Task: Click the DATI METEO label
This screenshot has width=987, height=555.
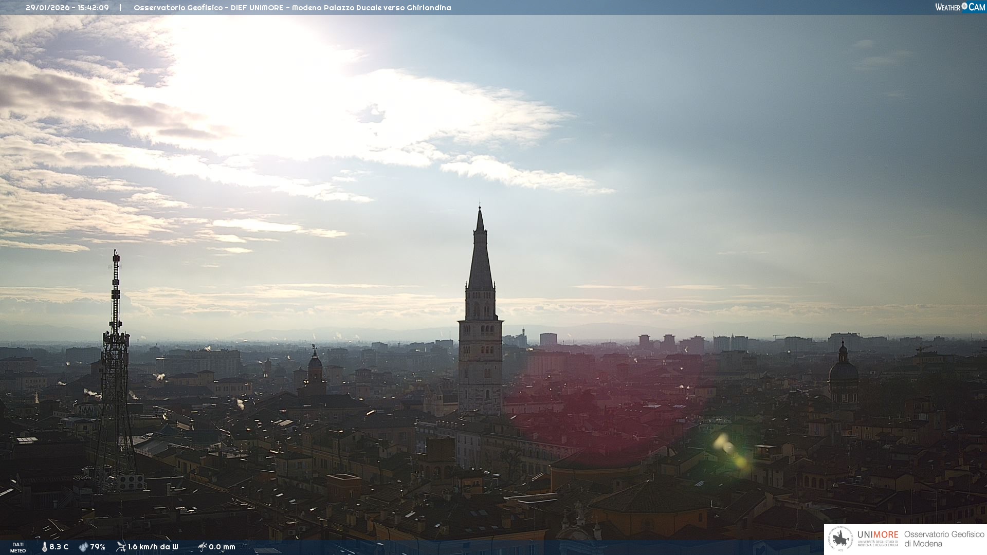Action: coord(18,547)
